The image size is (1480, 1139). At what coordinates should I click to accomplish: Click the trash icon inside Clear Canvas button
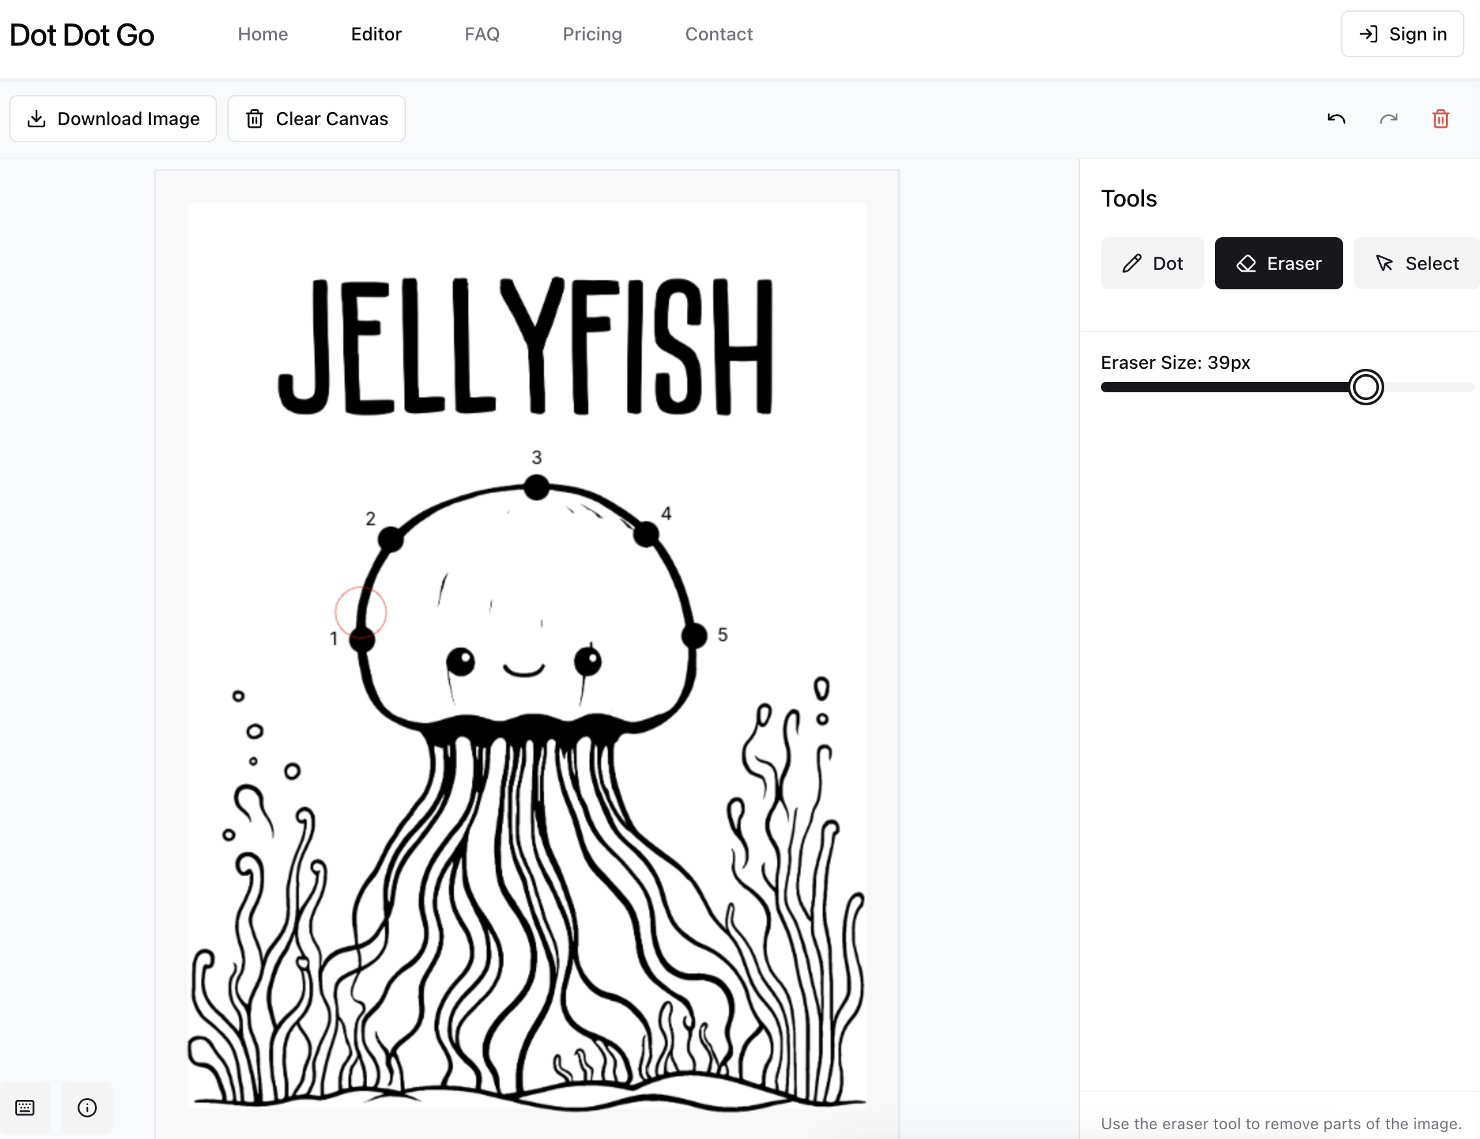point(255,118)
